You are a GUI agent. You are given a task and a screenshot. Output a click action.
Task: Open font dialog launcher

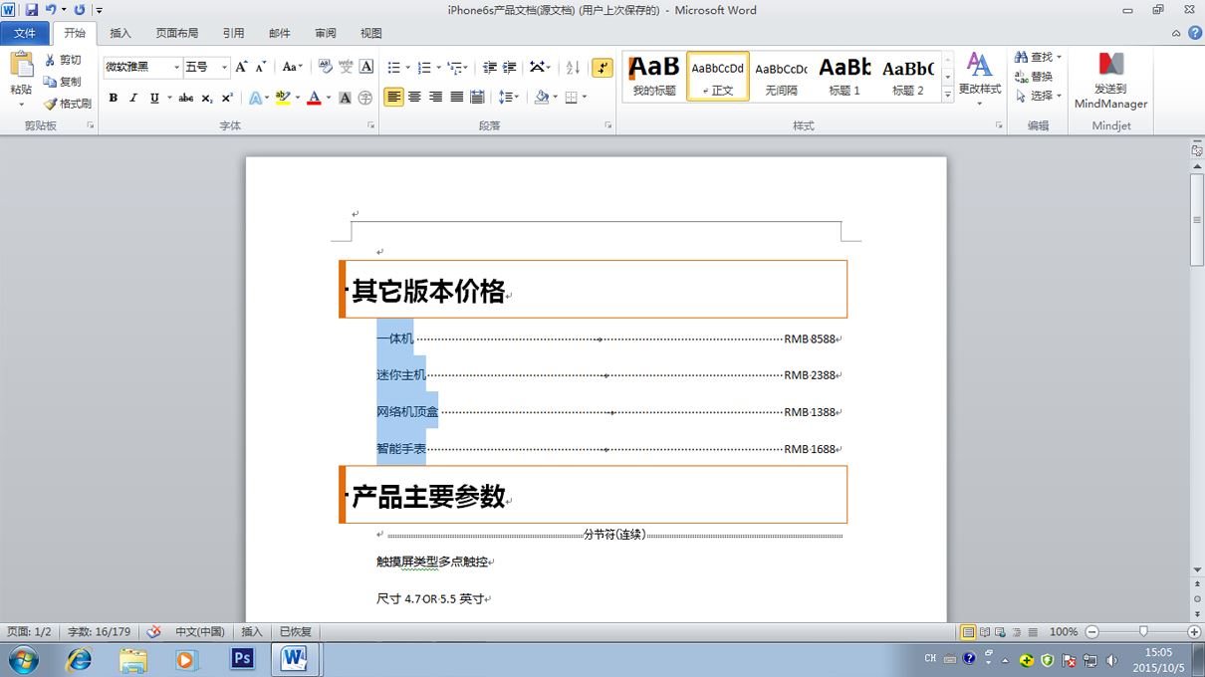(x=371, y=125)
